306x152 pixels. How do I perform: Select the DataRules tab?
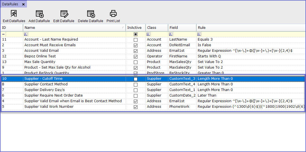coord(10,4)
